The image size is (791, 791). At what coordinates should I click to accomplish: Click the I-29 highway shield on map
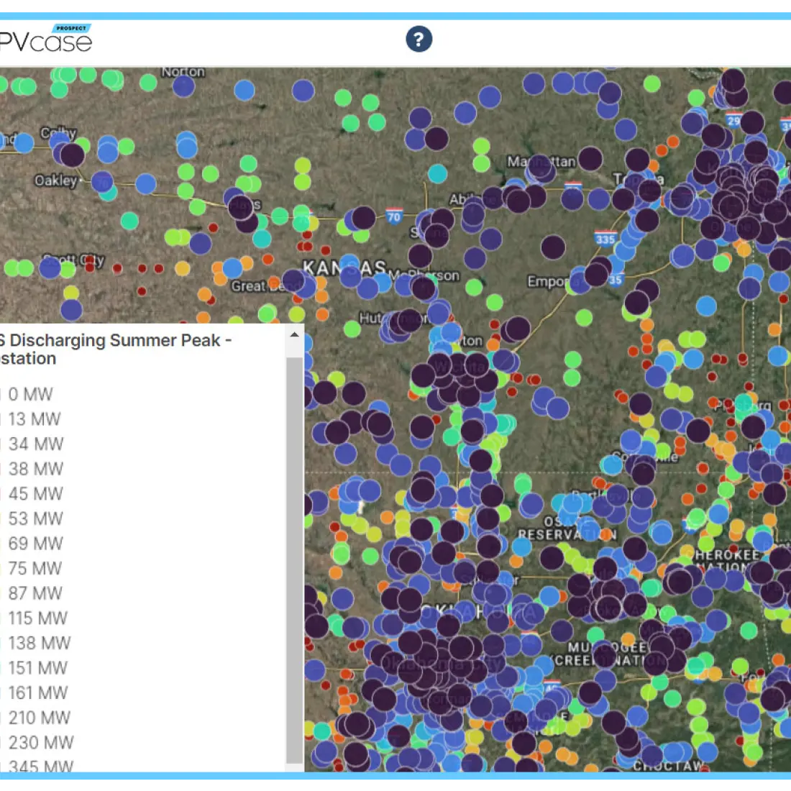733,120
